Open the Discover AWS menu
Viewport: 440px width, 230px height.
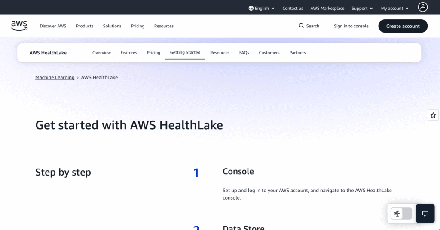coord(53,26)
